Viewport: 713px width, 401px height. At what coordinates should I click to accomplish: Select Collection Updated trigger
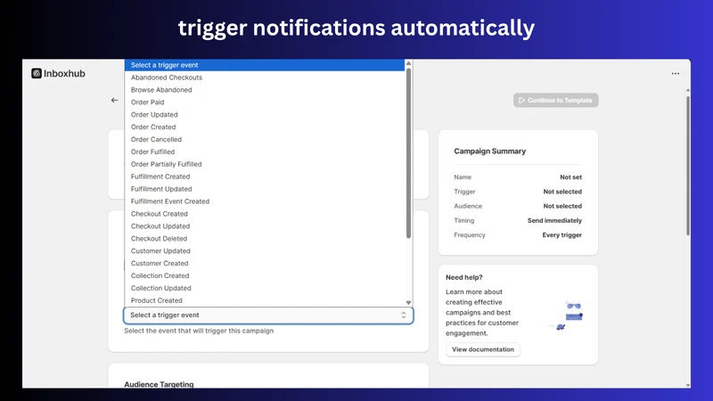click(x=265, y=288)
